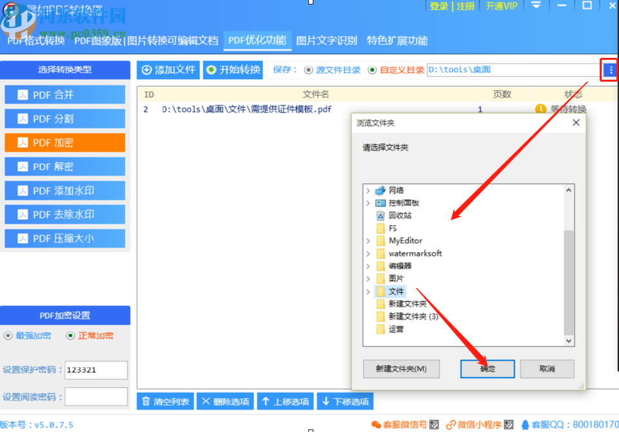Select the PDF 添加水印 watermark tool
This screenshot has width=619, height=432.
pos(64,190)
